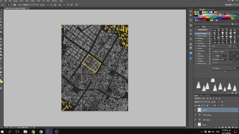Toggle Shape Dynamics checkbox
239x134 pixels.
tap(196, 36)
